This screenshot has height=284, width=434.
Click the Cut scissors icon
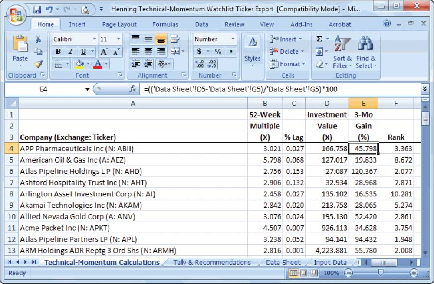pos(38,39)
